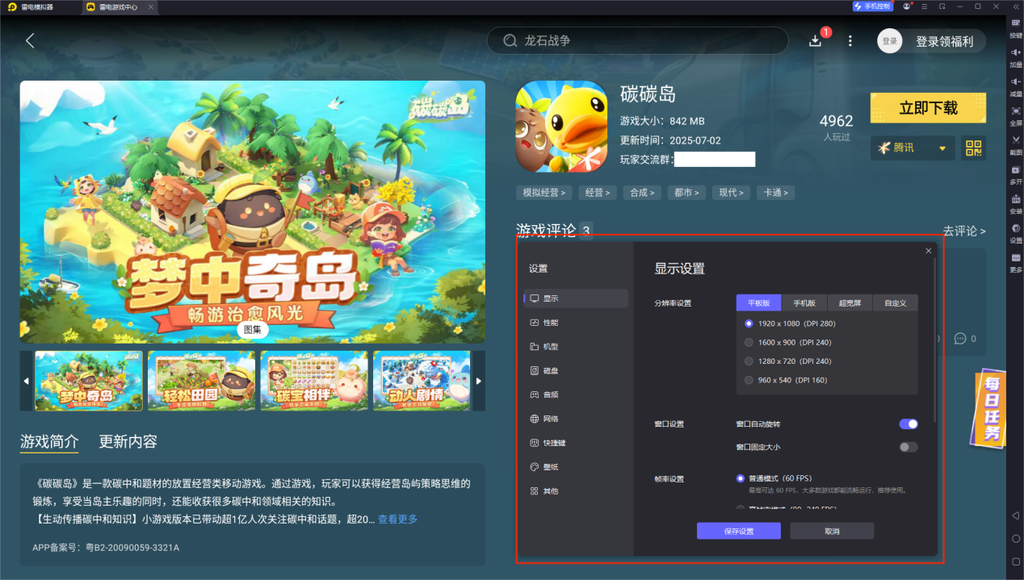Open the download manager icon with badge
The width and height of the screenshot is (1024, 580).
(x=816, y=40)
